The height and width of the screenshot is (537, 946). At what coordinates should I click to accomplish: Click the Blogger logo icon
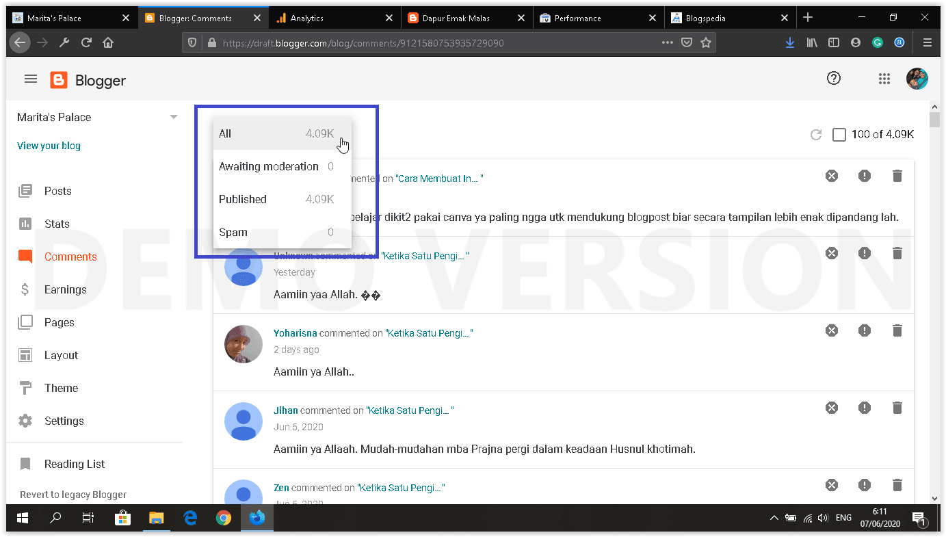[x=59, y=80]
